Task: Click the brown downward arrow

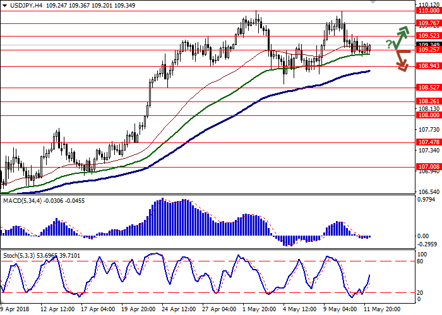Action: tap(400, 61)
